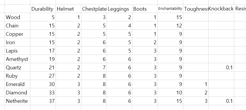Select the Enchantability header cell
Screen dimensions: 246x110
pyautogui.click(x=170, y=9)
